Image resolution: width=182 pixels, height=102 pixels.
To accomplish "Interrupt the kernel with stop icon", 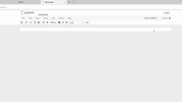I will [x=59, y=23].
